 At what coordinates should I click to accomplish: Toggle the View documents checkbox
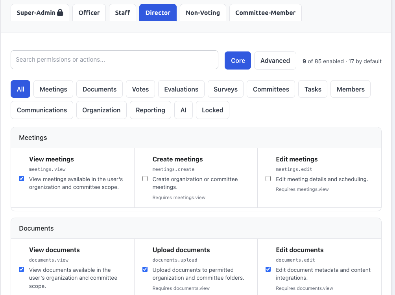pyautogui.click(x=21, y=269)
